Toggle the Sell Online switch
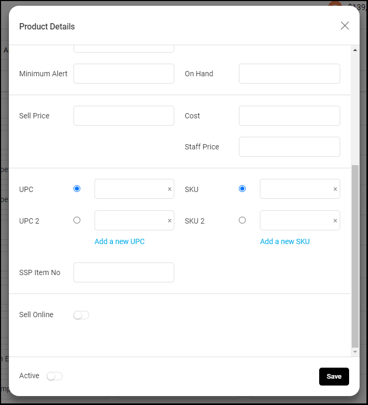 pos(81,315)
